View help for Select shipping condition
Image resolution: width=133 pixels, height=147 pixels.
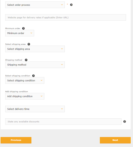[x=33, y=76]
